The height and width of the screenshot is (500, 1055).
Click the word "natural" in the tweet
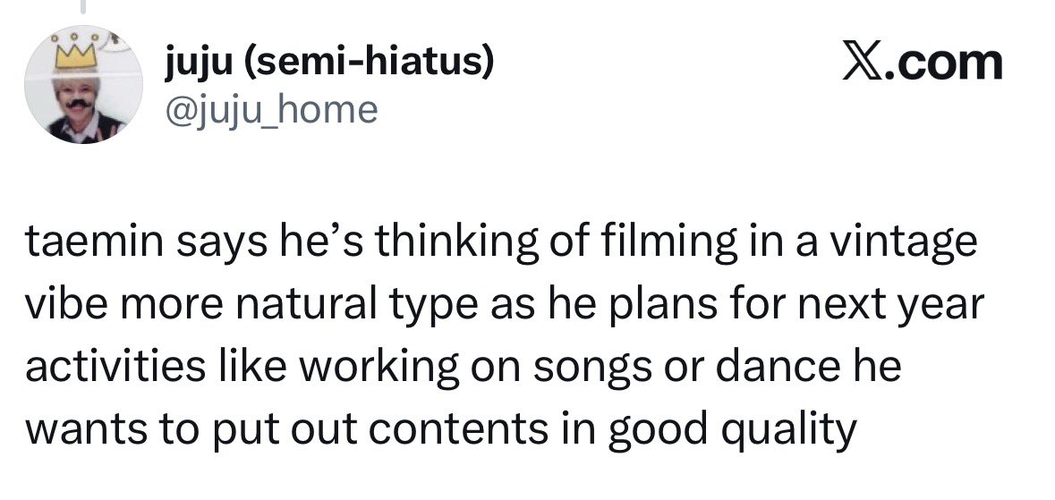point(296,307)
